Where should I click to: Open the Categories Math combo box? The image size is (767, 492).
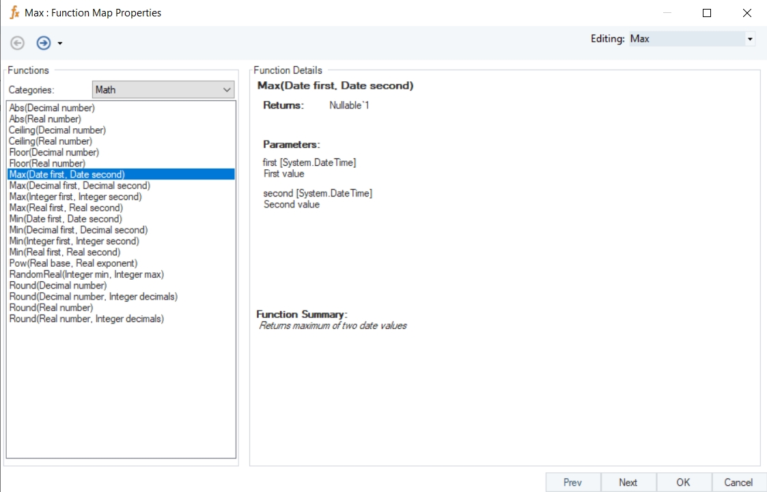pos(163,89)
